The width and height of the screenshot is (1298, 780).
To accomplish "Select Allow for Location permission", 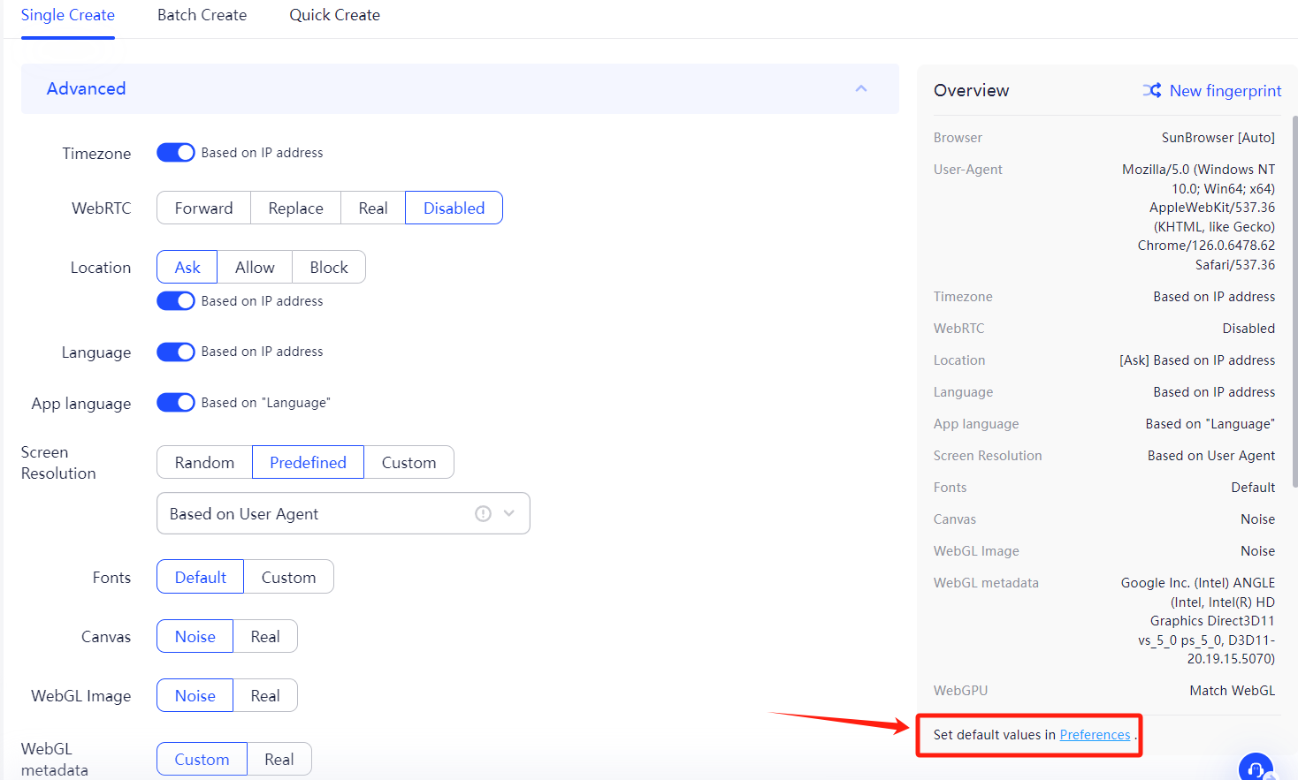I will coord(254,267).
